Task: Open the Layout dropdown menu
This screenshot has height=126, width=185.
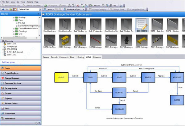Action: [x=49, y=10]
